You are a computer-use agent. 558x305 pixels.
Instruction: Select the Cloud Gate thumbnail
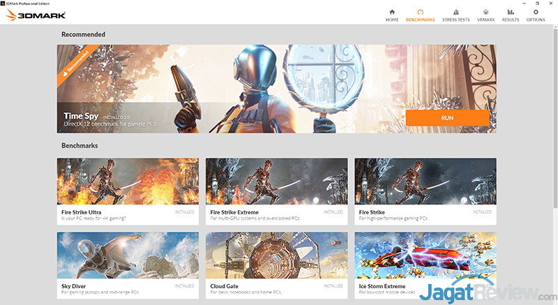[276, 255]
